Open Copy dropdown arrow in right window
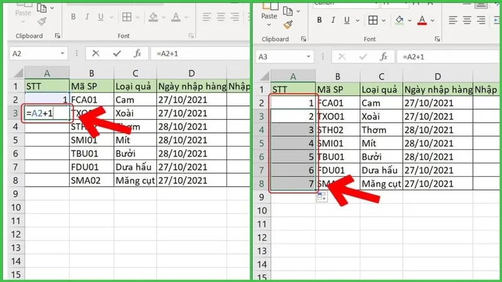This screenshot has width=502, height=282. pos(298,11)
